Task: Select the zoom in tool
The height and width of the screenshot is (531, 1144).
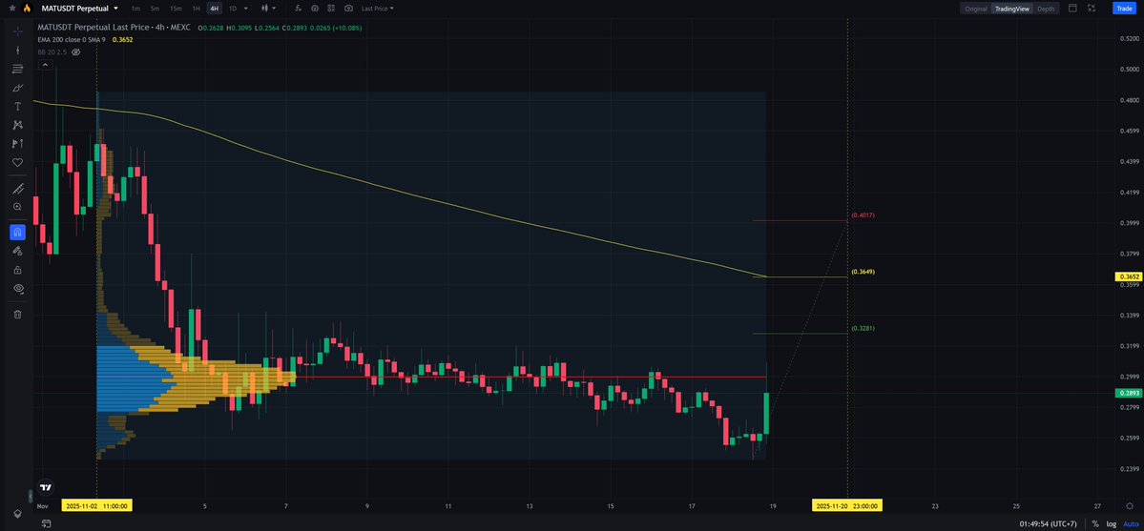Action: (18, 207)
